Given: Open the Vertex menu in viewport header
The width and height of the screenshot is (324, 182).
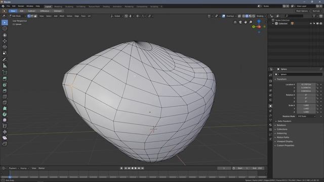Looking at the screenshot, I should click(x=69, y=16).
